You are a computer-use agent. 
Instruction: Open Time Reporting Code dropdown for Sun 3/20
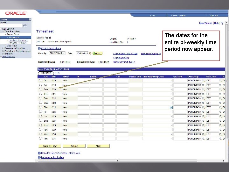click(171, 90)
